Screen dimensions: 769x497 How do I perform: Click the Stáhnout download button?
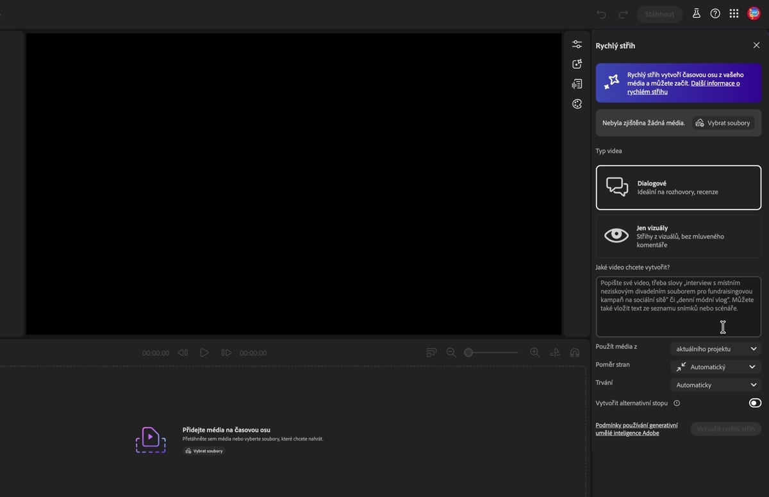tap(659, 14)
